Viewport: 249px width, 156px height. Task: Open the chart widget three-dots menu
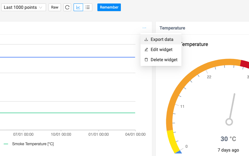click(144, 28)
